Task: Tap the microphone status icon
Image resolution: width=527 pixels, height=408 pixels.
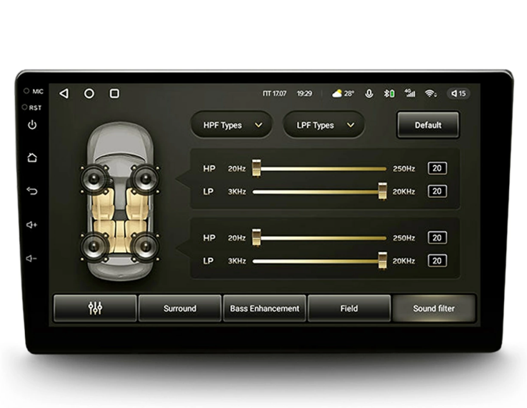Action: 369,94
